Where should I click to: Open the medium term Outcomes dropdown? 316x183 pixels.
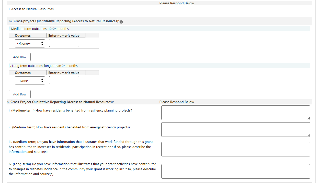click(30, 43)
